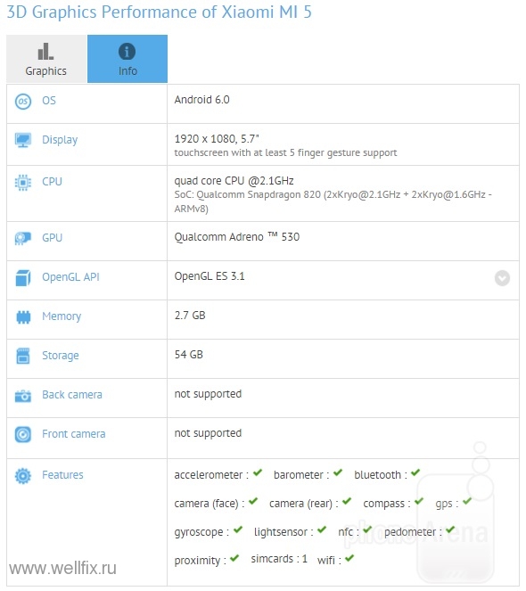Click the Memory chip icon

[x=23, y=317]
